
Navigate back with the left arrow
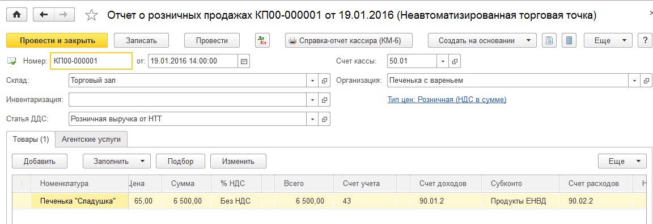pos(44,15)
